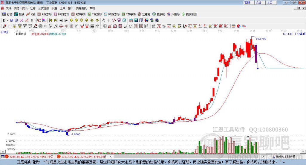The height and width of the screenshot is (165, 306).
Task: Click the yin-yang tool icon
Action: click(239, 26)
